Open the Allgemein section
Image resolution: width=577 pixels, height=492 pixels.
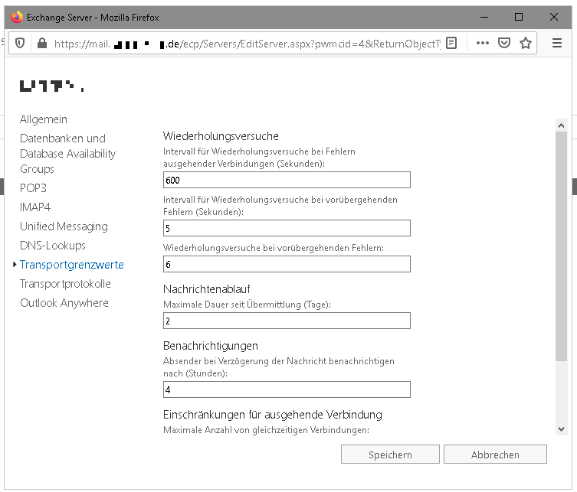(44, 119)
